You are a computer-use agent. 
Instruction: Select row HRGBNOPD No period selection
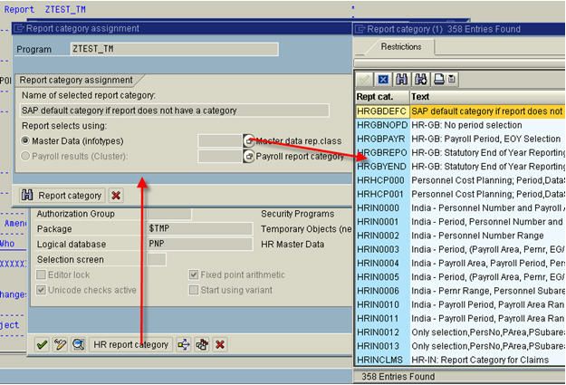[x=460, y=125]
